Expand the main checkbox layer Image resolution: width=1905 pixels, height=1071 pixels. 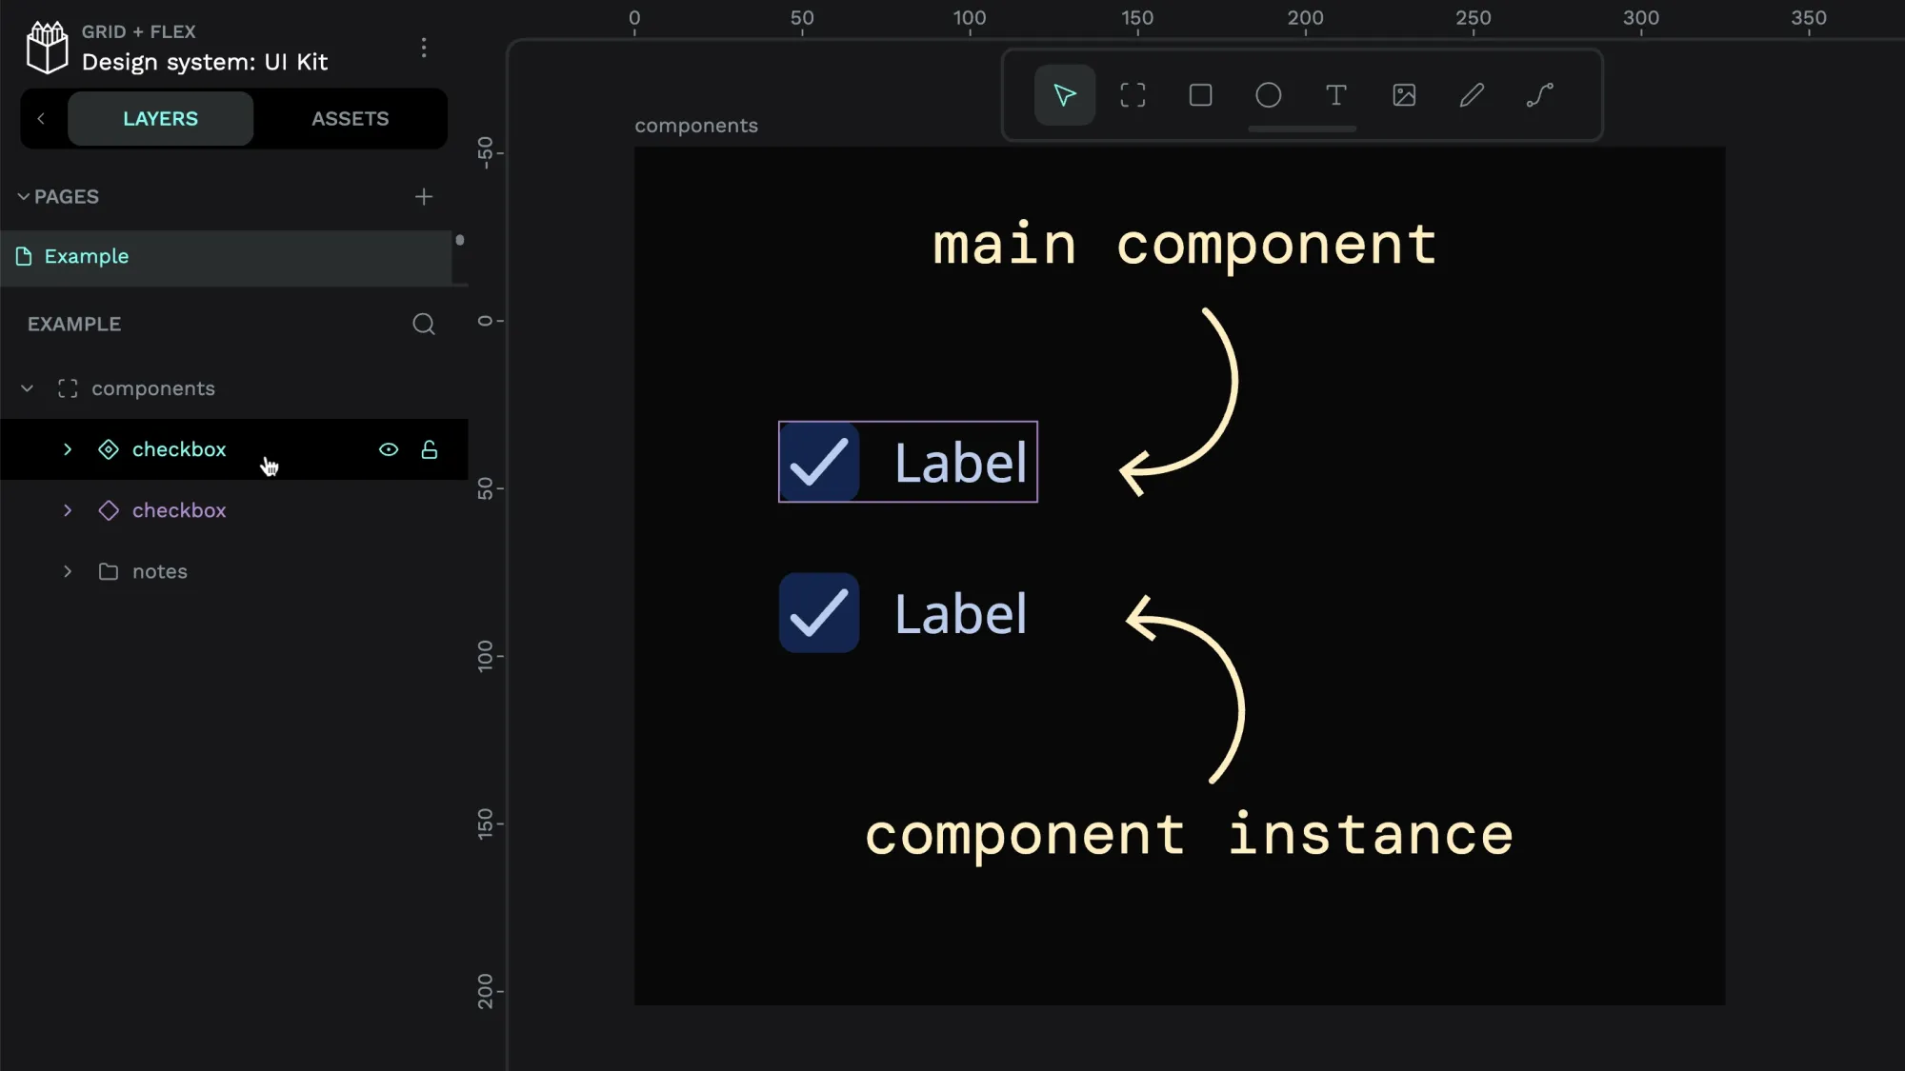[x=67, y=448]
